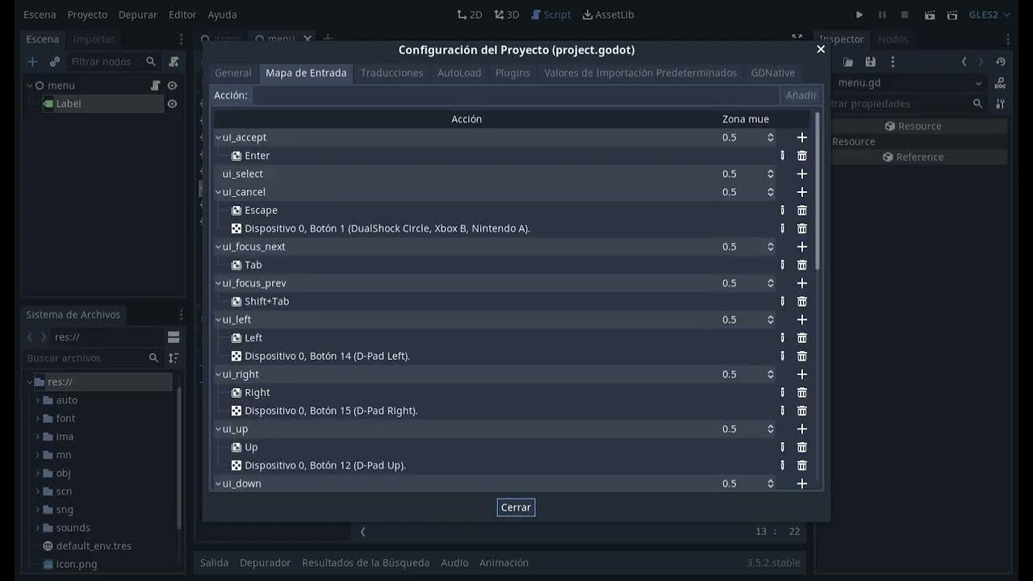Delete the D-Pad Right event

tap(801, 411)
